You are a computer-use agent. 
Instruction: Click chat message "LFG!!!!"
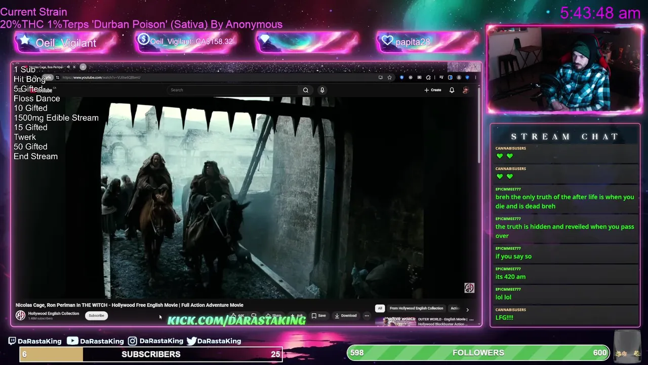(x=504, y=317)
